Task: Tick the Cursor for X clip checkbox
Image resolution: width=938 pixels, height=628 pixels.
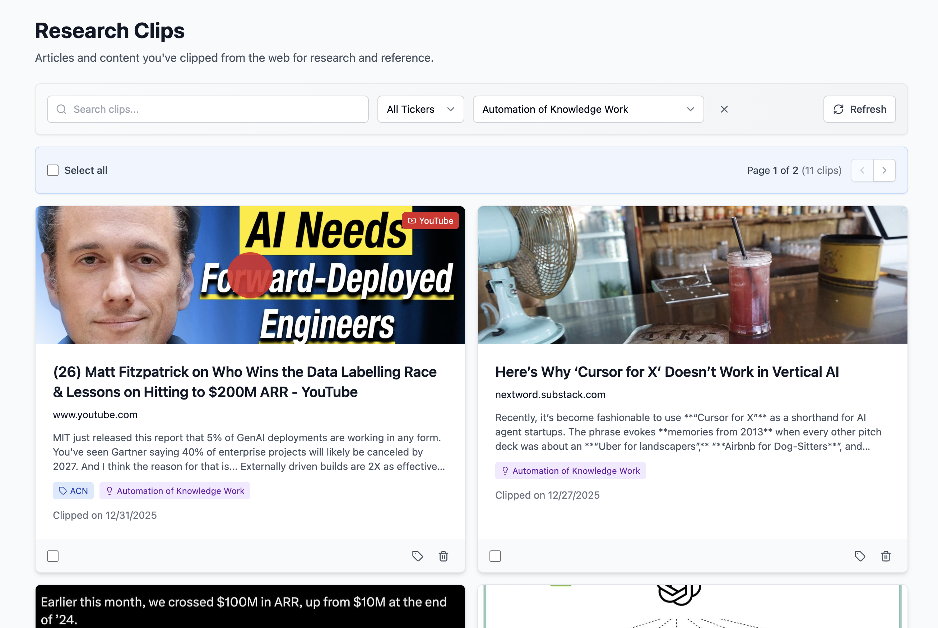Action: pyautogui.click(x=495, y=556)
